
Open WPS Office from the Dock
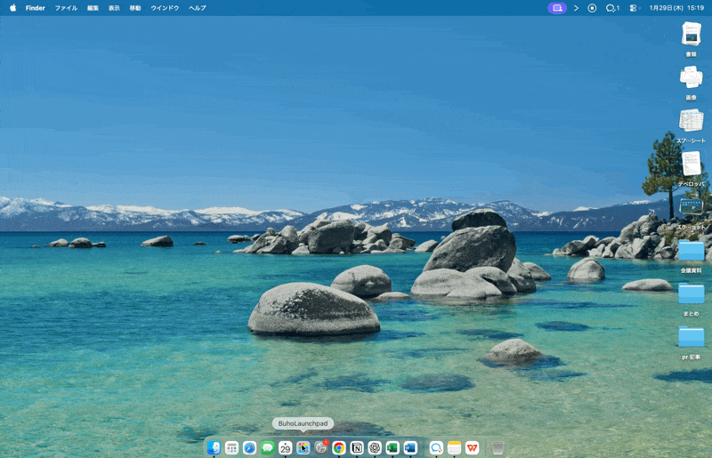[472, 448]
